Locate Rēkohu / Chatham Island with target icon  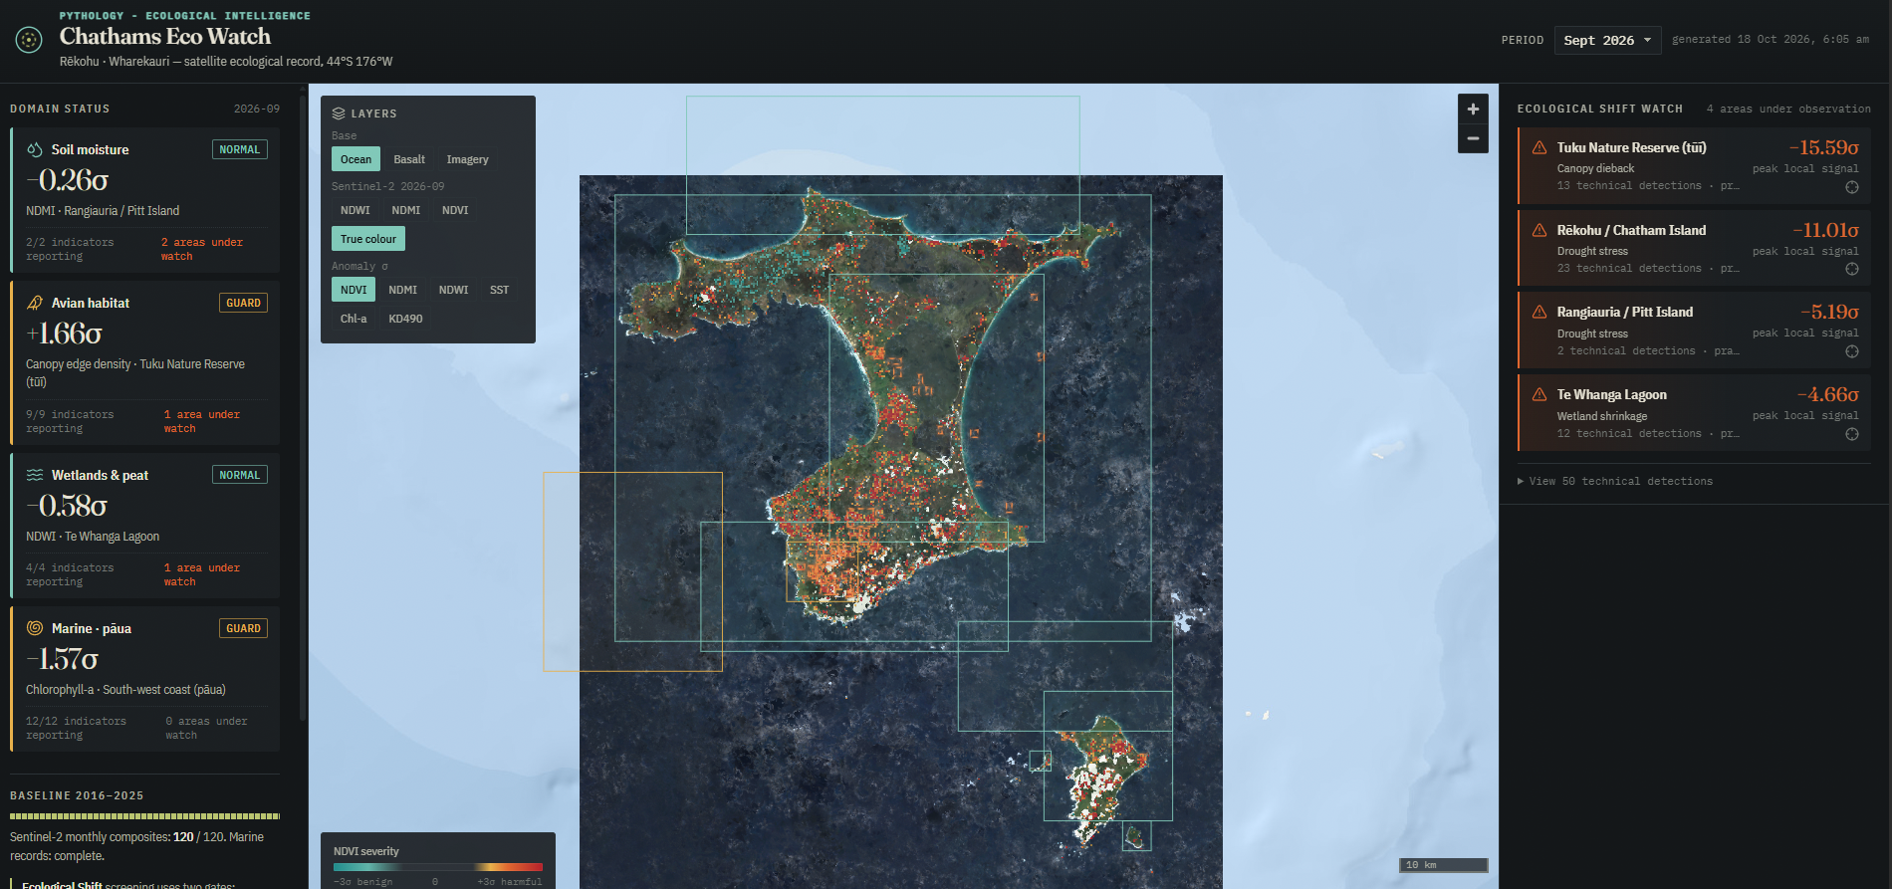(1852, 269)
